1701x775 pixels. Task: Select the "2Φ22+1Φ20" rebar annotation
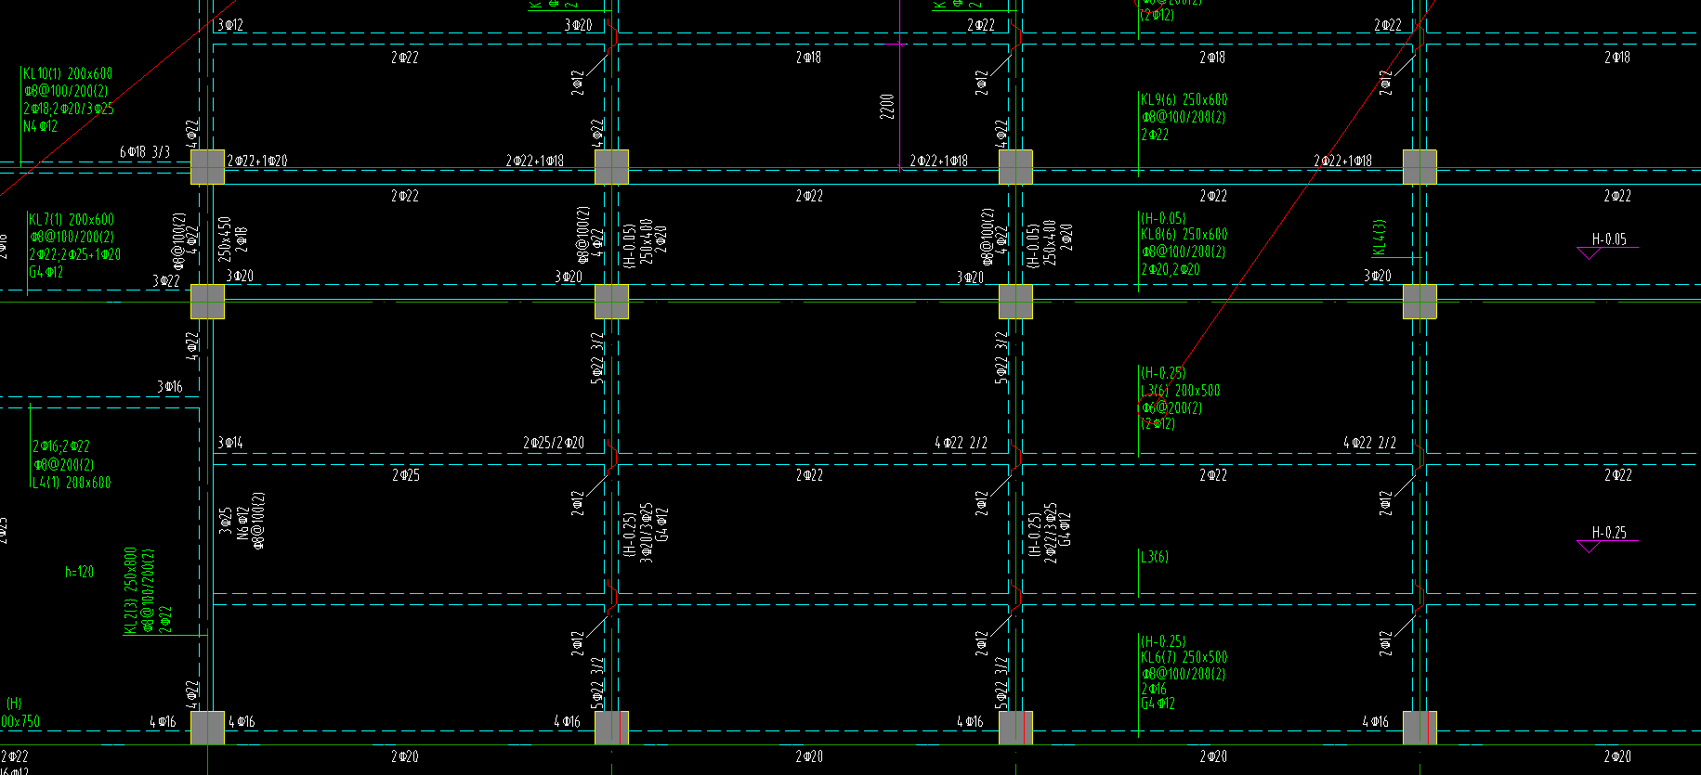coord(257,161)
